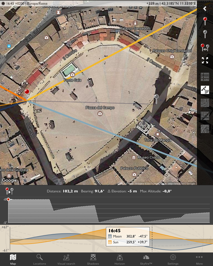Tap the grey pin on the map
This screenshot has width=213, height=266.
(156, 99)
